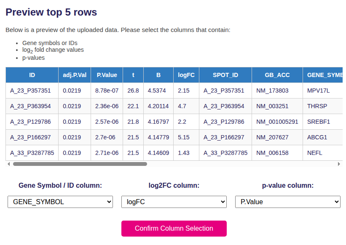Viewport: 346px width, 245px height.
Task: Click B value 4.20114
Action: pyautogui.click(x=158, y=106)
